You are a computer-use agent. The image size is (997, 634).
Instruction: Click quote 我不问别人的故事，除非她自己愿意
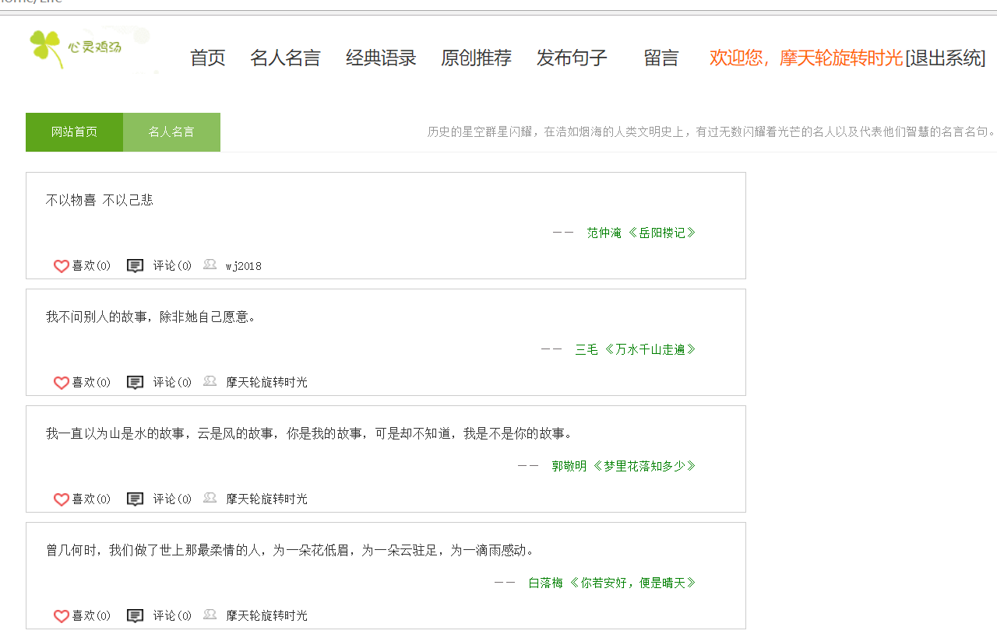click(151, 317)
